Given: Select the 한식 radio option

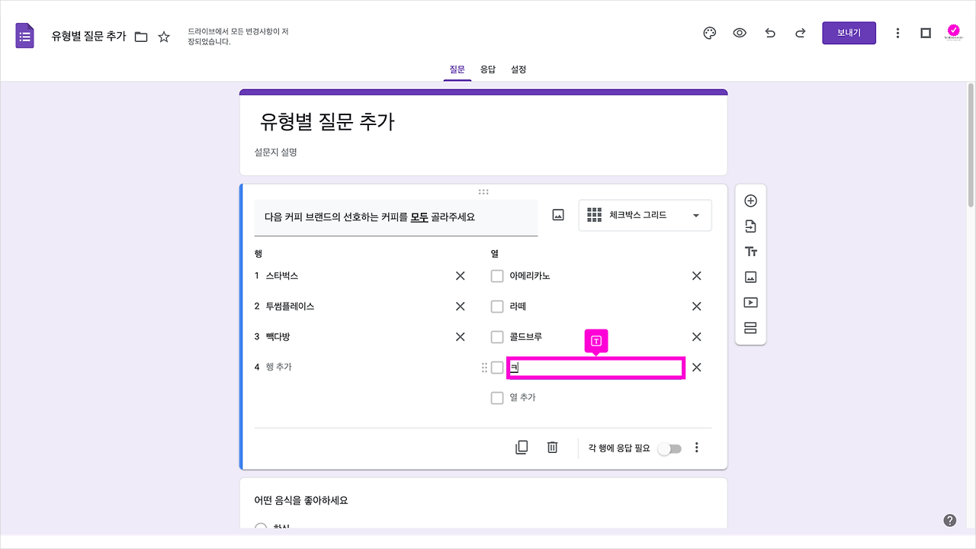Looking at the screenshot, I should coord(261,527).
